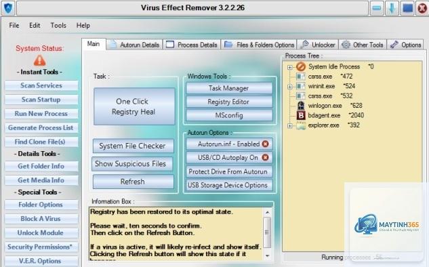Image resolution: width=429 pixels, height=267 pixels.
Task: Click Security Permissions* button
Action: pyautogui.click(x=41, y=247)
